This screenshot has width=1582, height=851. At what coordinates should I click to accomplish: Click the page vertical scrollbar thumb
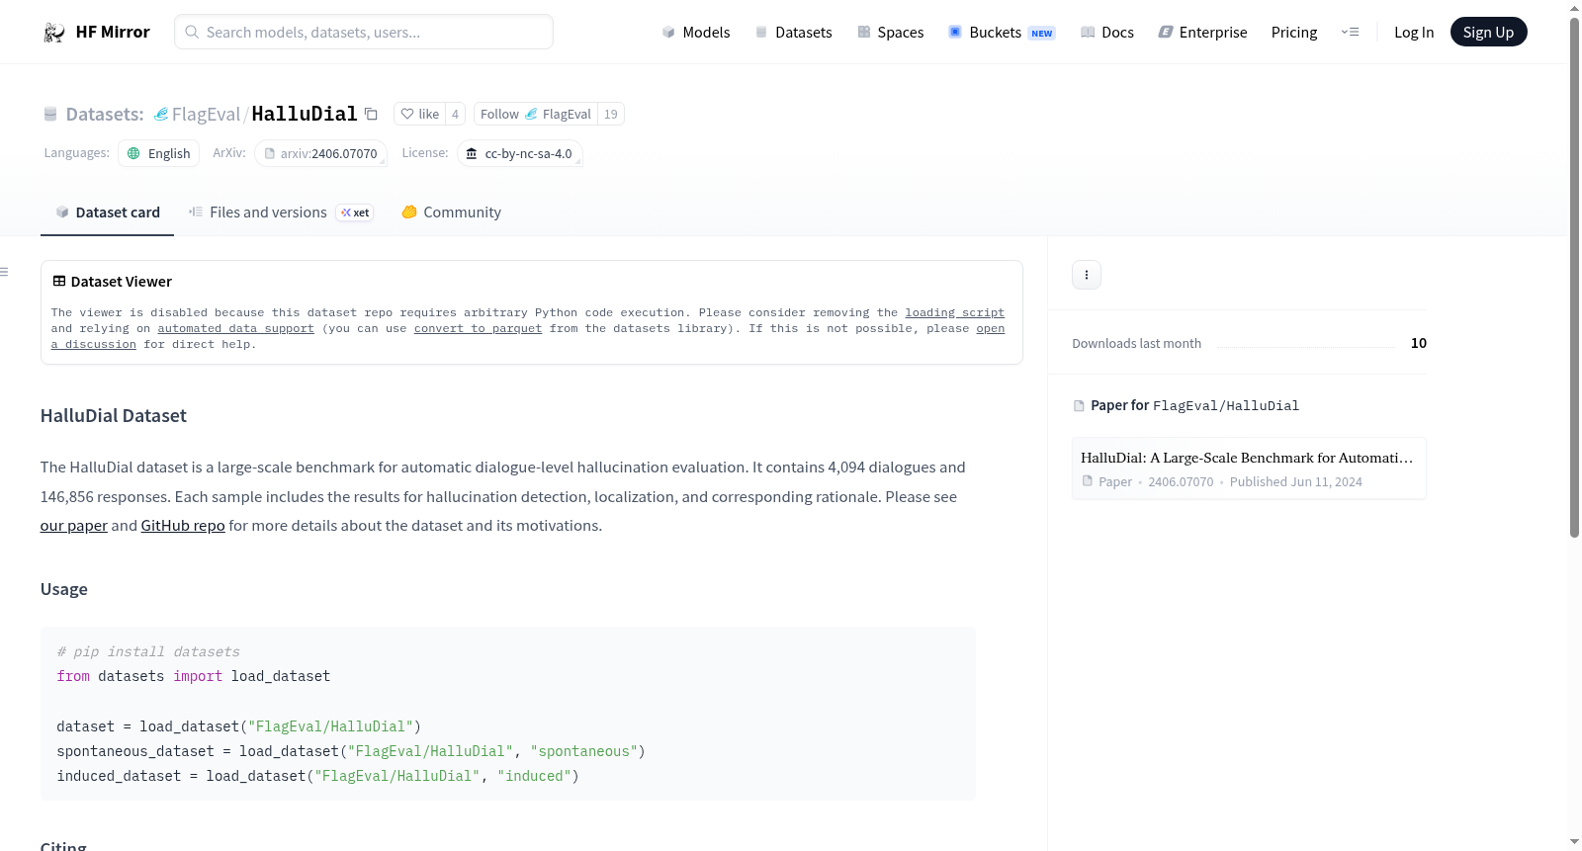click(1574, 277)
